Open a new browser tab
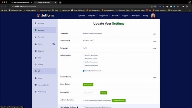This screenshot has width=192, height=108. [60, 2]
